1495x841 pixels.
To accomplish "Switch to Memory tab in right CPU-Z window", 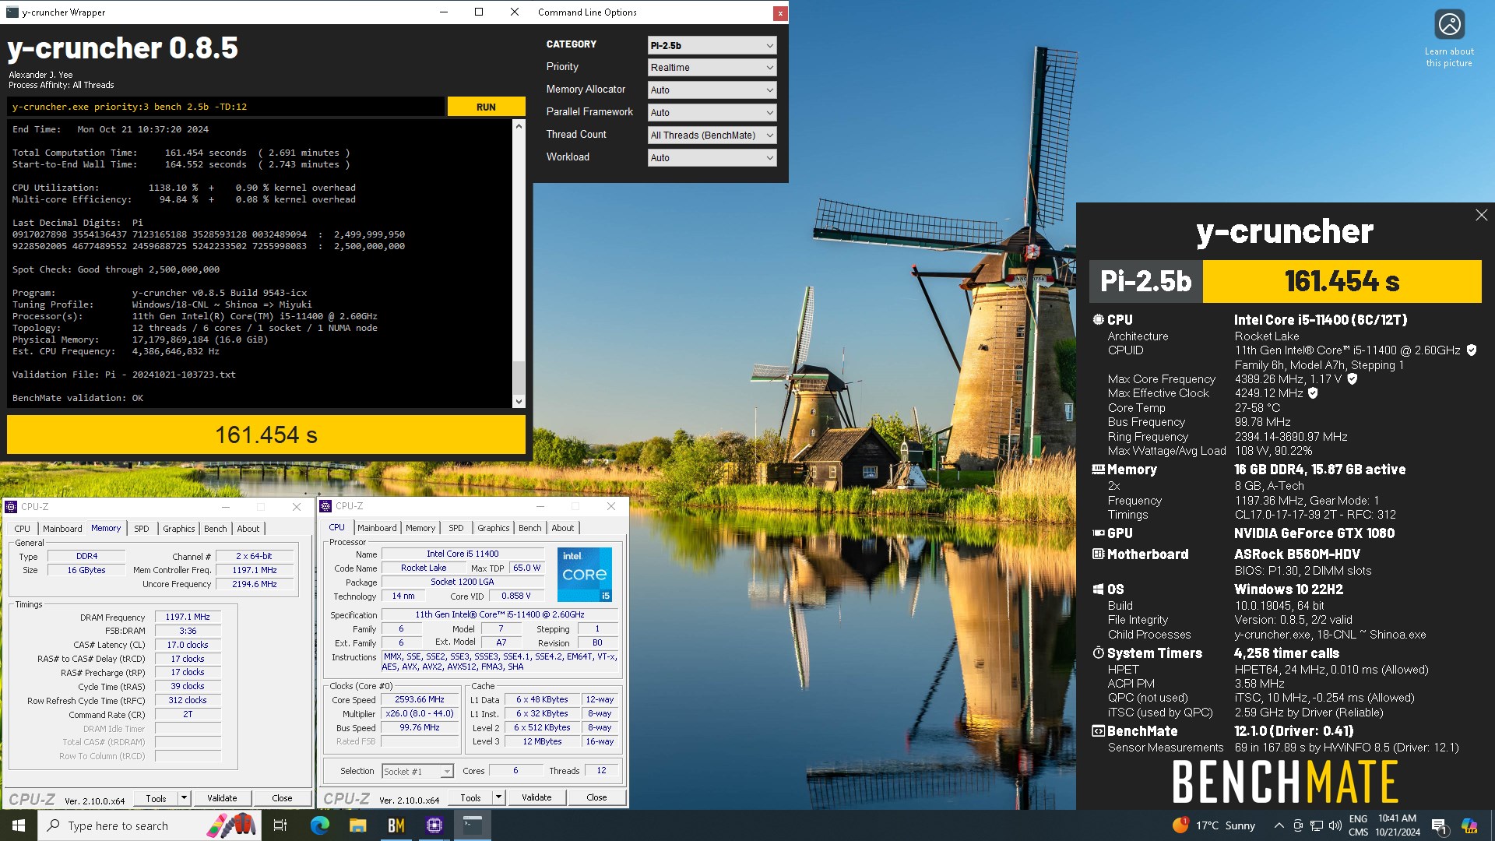I will [x=420, y=528].
